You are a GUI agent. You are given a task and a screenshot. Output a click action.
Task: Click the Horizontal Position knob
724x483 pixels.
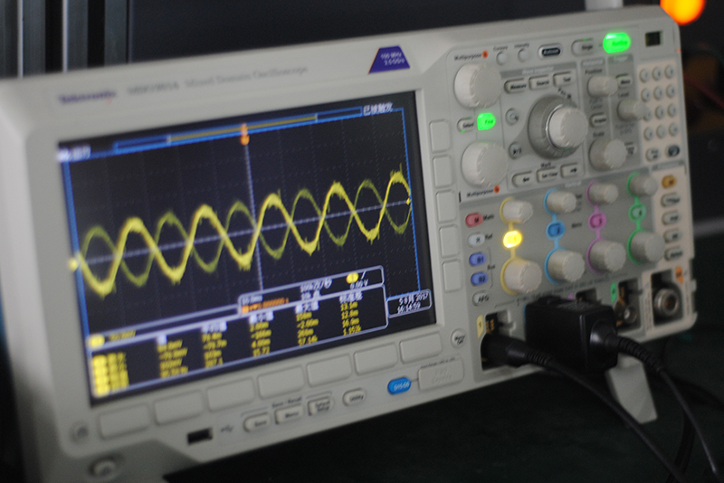point(601,85)
